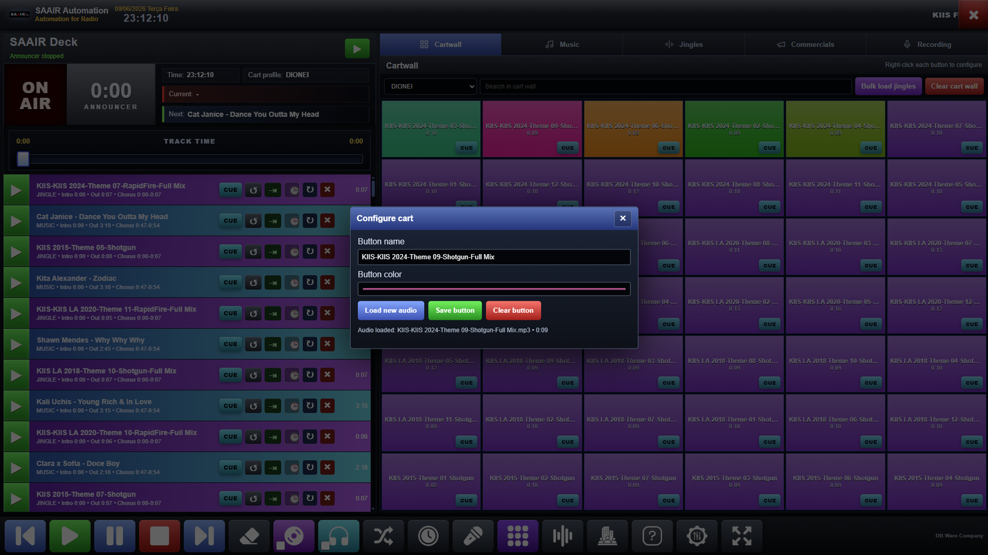Click the red stop playback button
This screenshot has width=988, height=555.
point(159,536)
